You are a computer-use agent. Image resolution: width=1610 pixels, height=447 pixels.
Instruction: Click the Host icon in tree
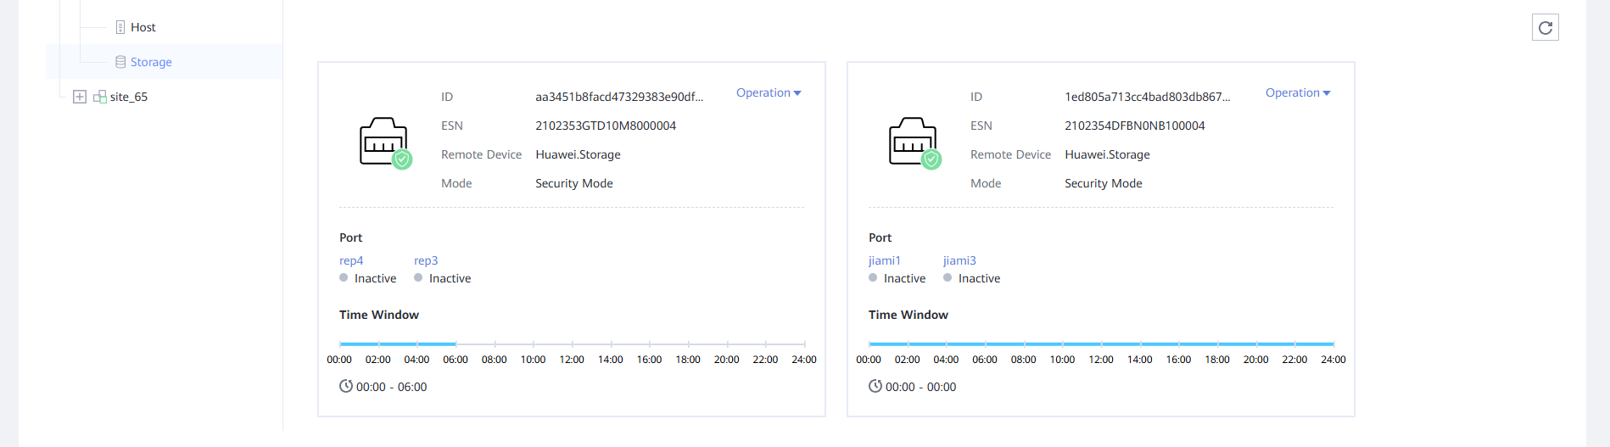(120, 27)
